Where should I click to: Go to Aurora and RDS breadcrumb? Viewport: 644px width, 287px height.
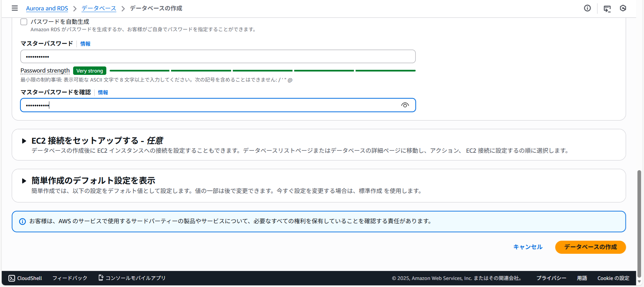tap(47, 8)
